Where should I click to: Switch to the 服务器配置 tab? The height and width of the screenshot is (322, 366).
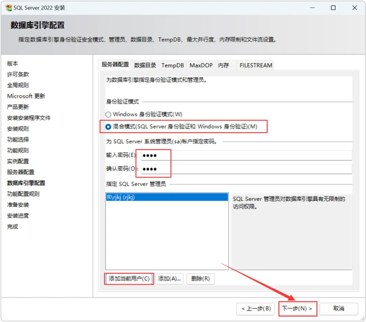(115, 65)
